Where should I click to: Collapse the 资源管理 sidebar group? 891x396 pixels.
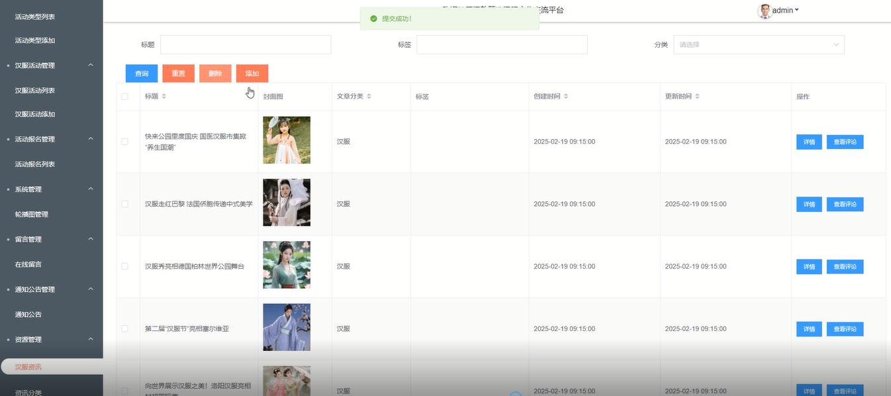click(51, 340)
